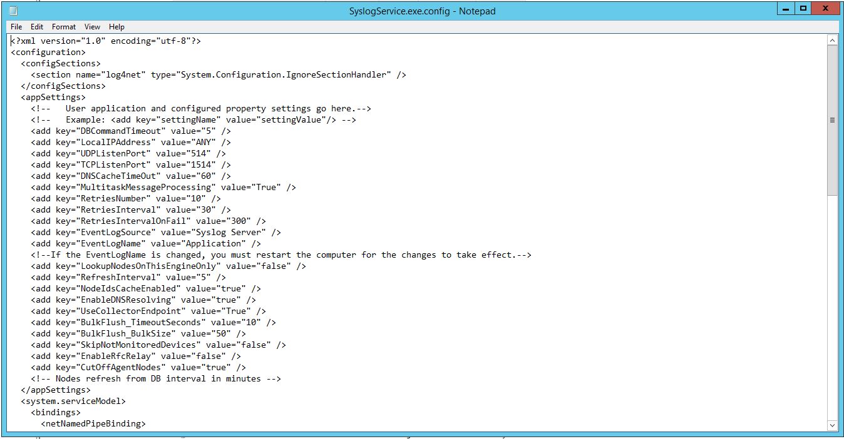Open the View menu
Viewport: 844px width, 439px height.
tap(92, 27)
